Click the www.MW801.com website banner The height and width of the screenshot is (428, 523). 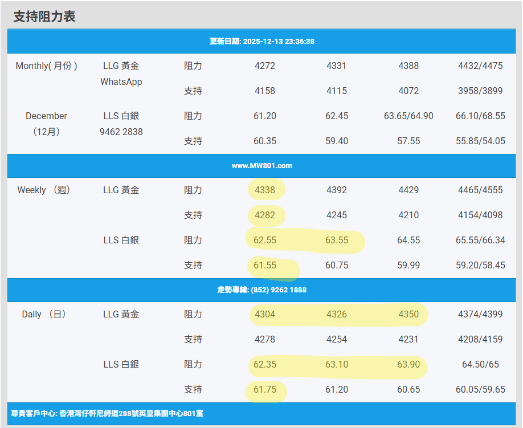261,166
